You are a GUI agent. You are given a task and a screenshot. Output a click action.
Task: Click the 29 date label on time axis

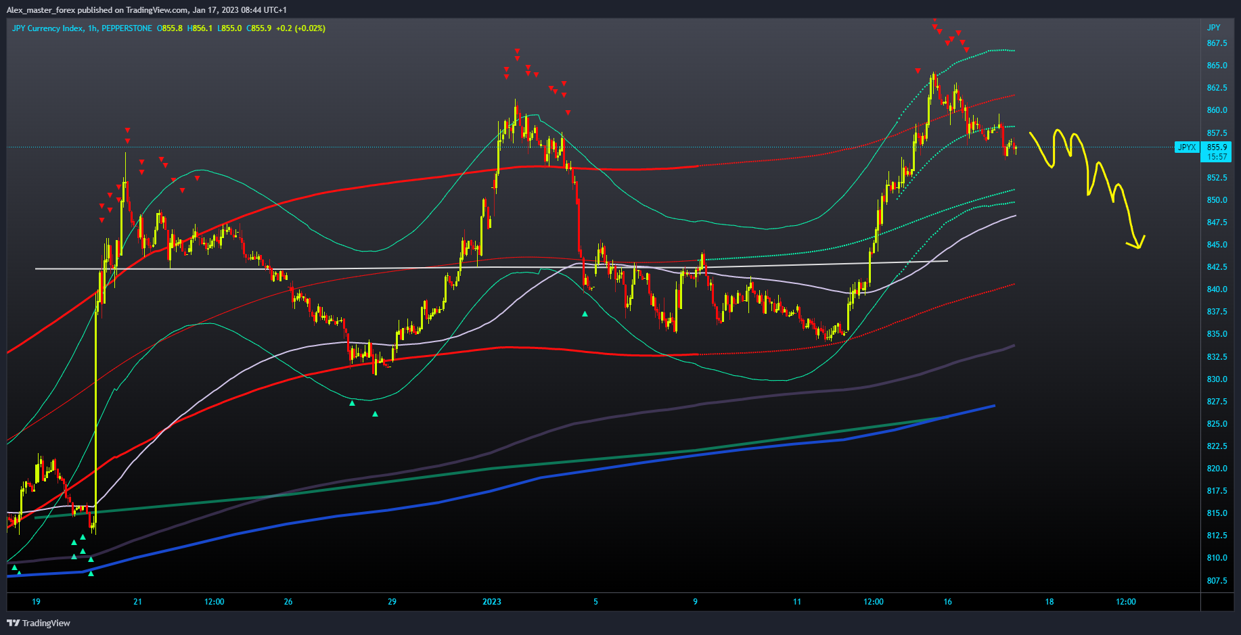click(392, 602)
